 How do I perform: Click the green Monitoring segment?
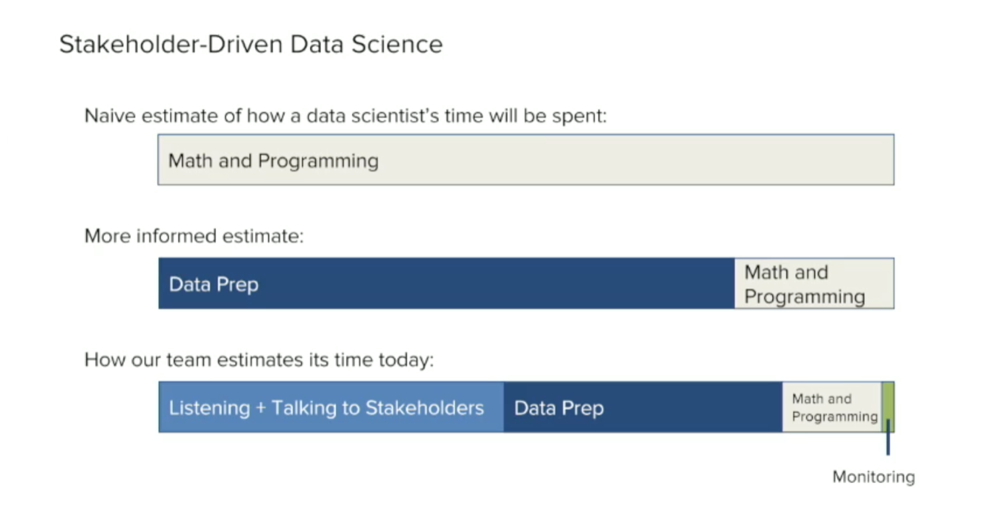(x=888, y=407)
